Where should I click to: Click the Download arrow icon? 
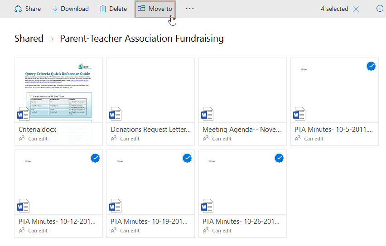55,9
